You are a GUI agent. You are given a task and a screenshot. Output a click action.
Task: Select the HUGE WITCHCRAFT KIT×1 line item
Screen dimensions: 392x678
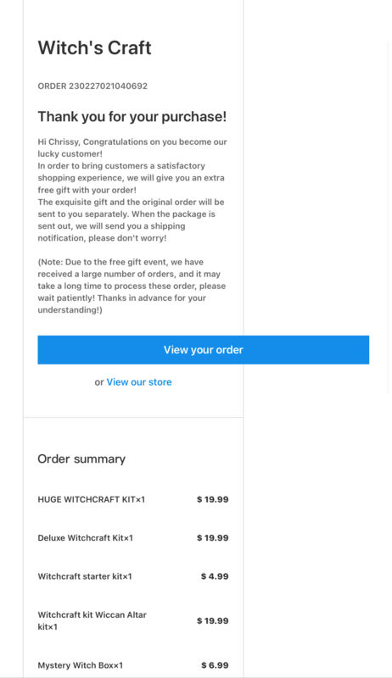[92, 499]
